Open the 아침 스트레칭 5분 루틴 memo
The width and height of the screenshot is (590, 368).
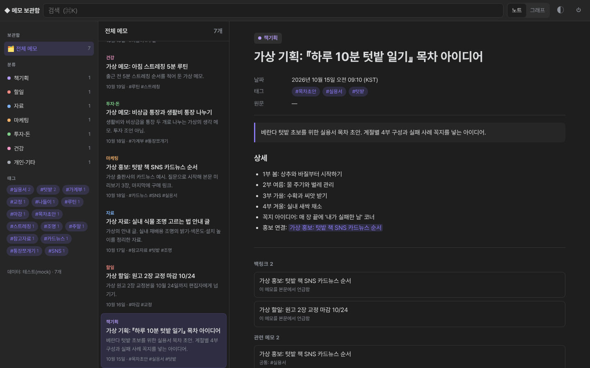click(163, 72)
